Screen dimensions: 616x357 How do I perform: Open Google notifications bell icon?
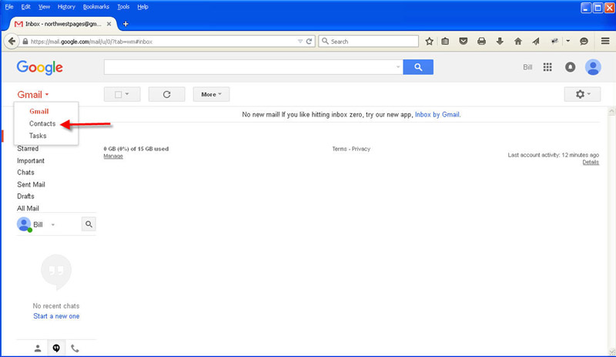tap(570, 67)
